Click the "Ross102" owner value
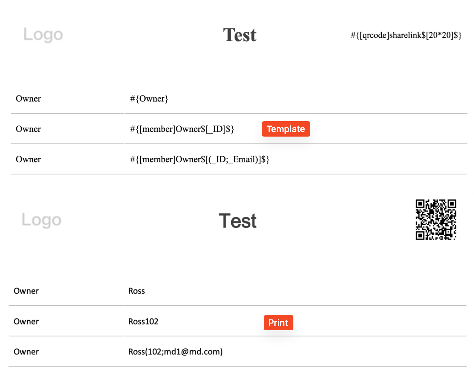This screenshot has height=381, width=474. [x=143, y=321]
